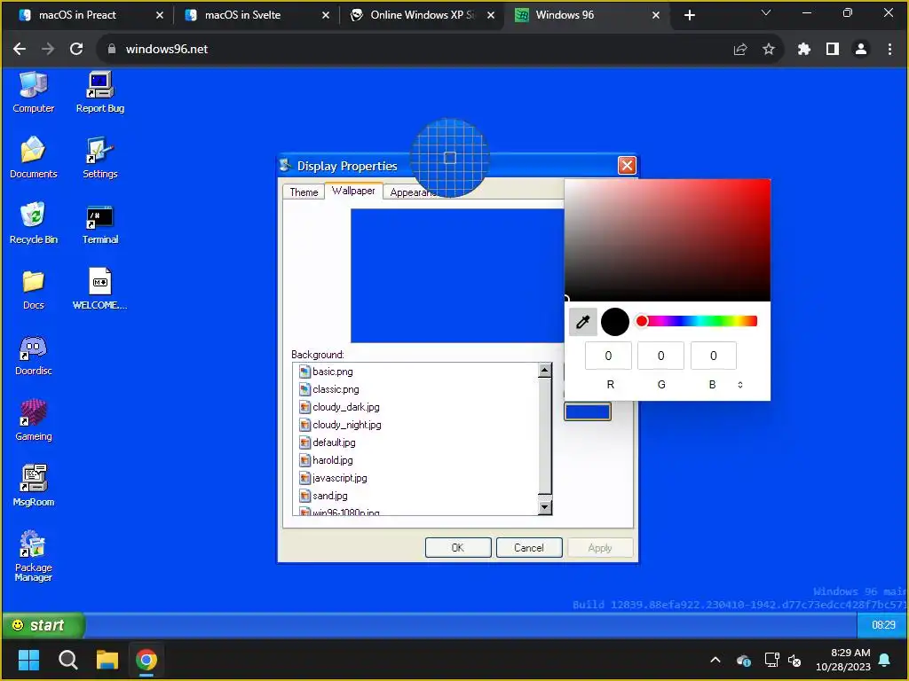This screenshot has height=681, width=909.
Task: Open Chrome side panel icon
Action: click(x=832, y=50)
